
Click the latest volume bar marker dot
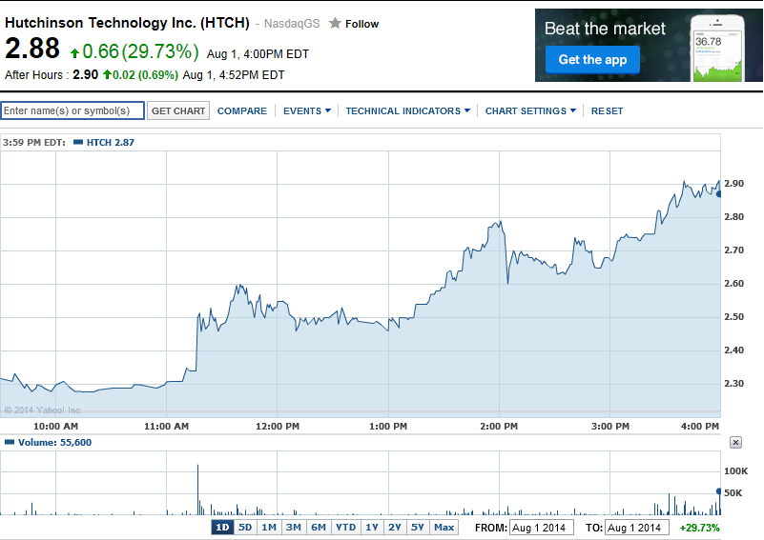[x=718, y=491]
